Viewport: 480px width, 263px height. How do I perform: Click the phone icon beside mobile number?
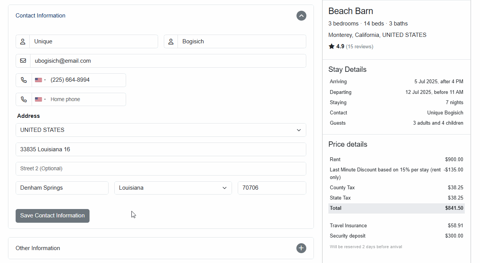[24, 80]
